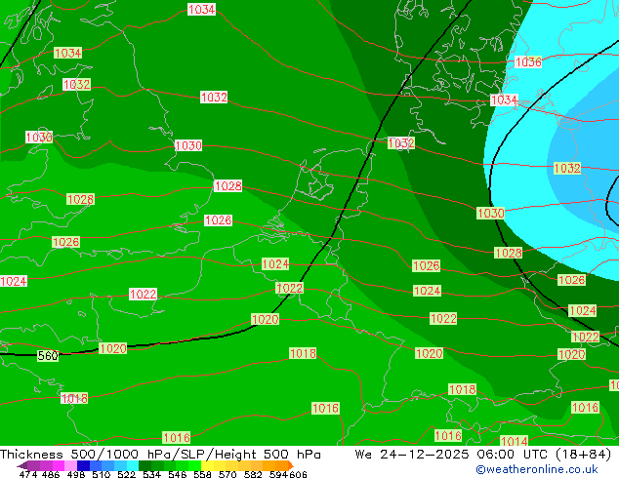Select the 1014 isobar pressure label

(x=514, y=442)
